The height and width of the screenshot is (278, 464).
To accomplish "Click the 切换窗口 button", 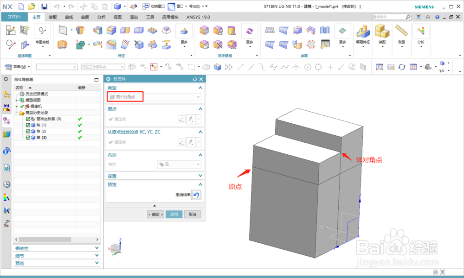I will (x=153, y=6).
